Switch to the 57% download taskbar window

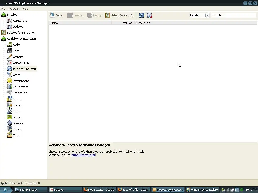134,190
